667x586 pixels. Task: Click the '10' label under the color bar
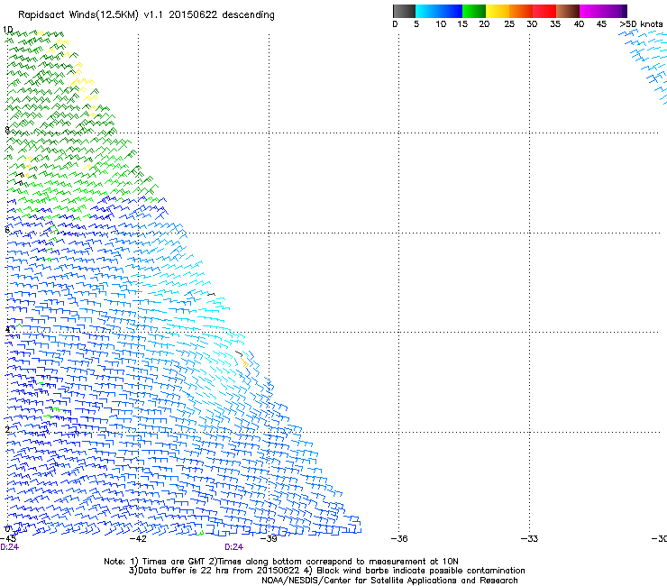point(441,24)
